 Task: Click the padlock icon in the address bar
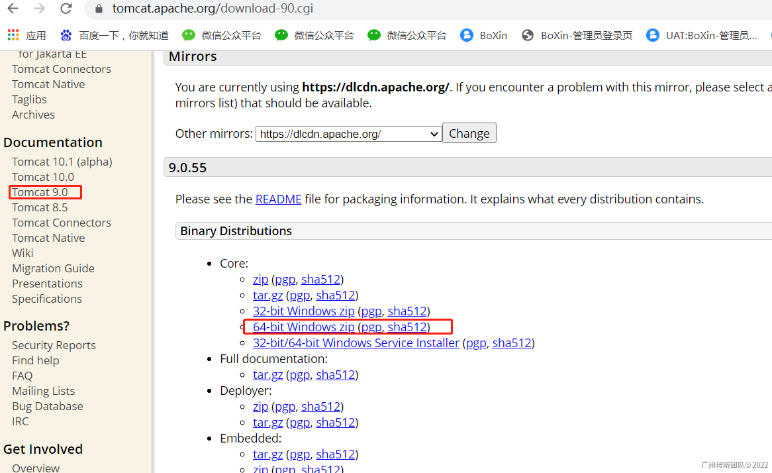click(99, 9)
